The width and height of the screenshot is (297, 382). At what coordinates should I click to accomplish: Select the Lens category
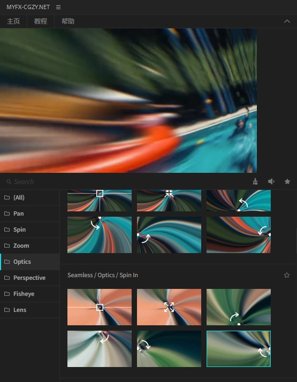pyautogui.click(x=30, y=310)
